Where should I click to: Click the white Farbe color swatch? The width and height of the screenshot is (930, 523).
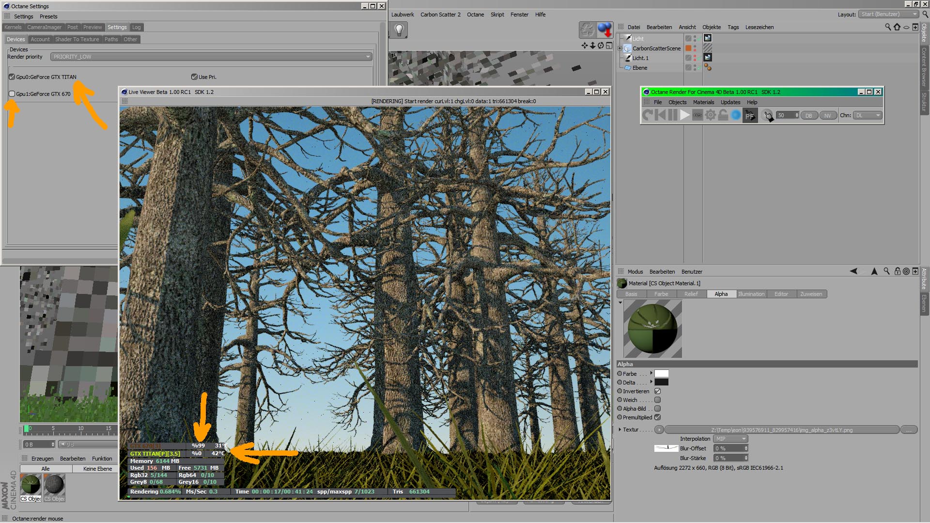click(661, 373)
